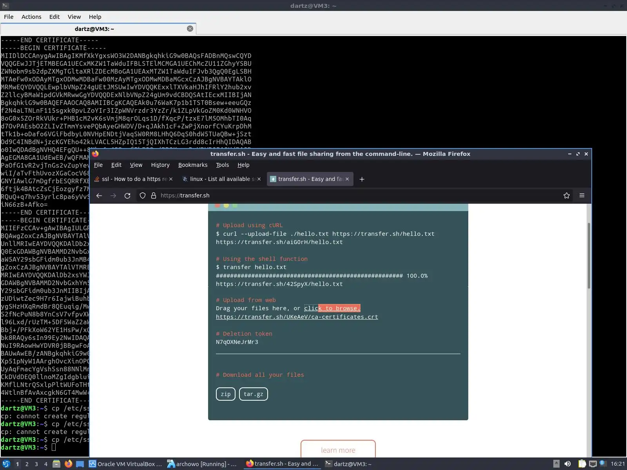627x470 pixels.
Task: Switch to virtual desktop 4
Action: pyautogui.click(x=45, y=464)
